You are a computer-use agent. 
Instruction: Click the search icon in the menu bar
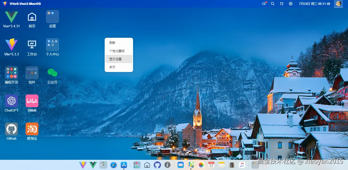pyautogui.click(x=273, y=4)
